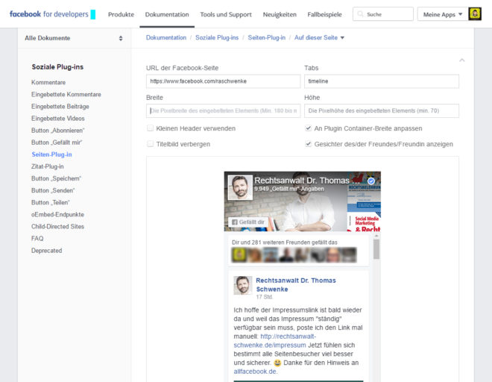The height and width of the screenshot is (382, 492).
Task: Click the Höhe input field
Action: point(382,111)
